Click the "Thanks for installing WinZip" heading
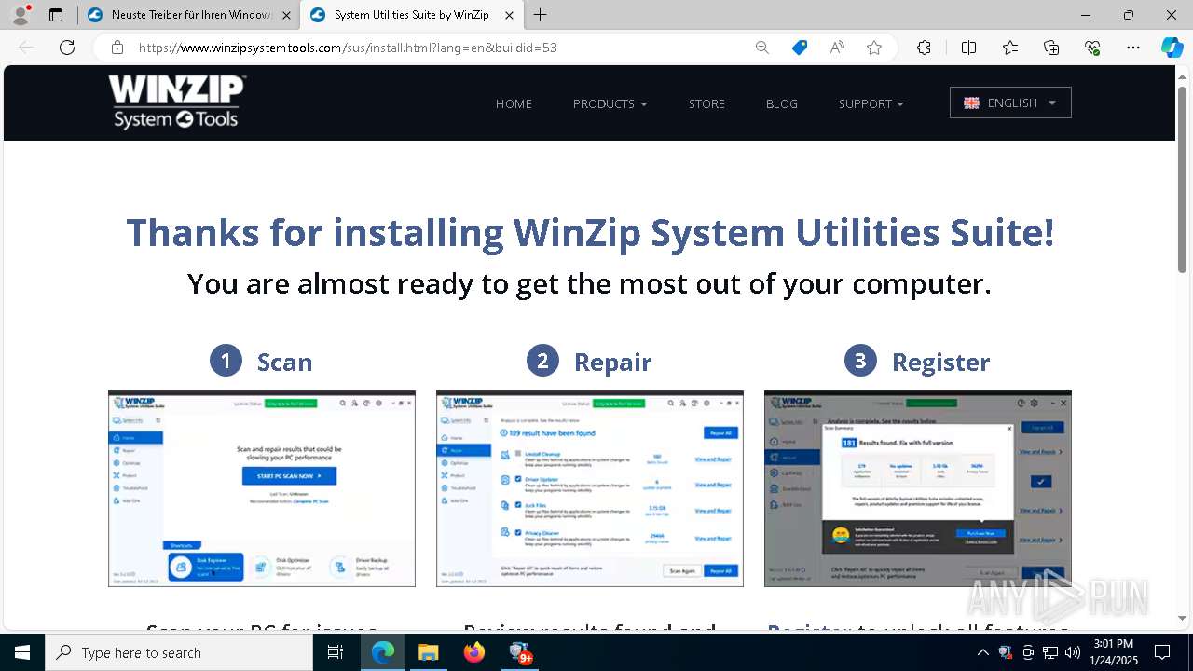 tap(590, 232)
